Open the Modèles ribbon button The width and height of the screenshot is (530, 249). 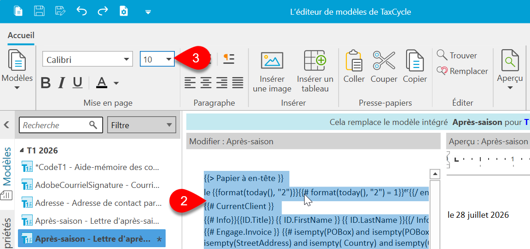[17, 70]
